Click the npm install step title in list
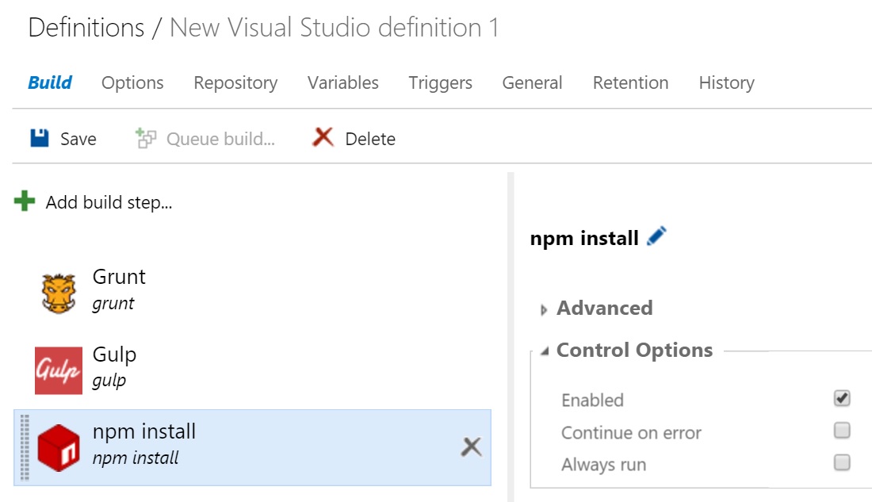Screen dimensions: 872x502 [144, 432]
